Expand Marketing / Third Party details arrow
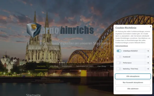154x96 pixels. coord(148,69)
